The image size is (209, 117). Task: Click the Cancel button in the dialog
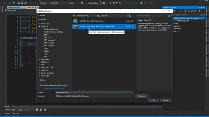click(x=166, y=100)
